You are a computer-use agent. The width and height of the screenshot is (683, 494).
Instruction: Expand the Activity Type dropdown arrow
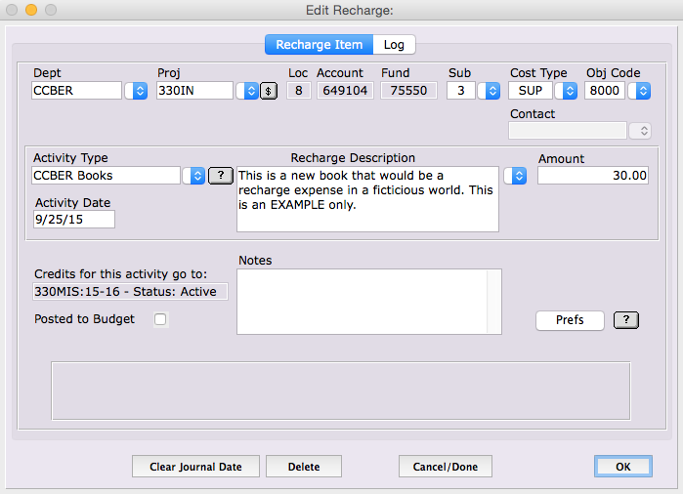[195, 176]
